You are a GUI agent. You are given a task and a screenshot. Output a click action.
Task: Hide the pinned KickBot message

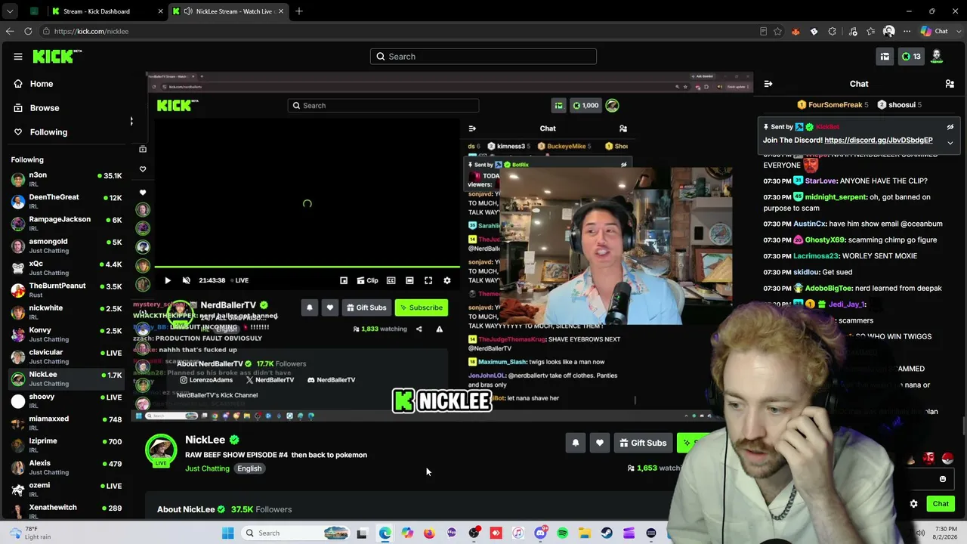pyautogui.click(x=950, y=127)
